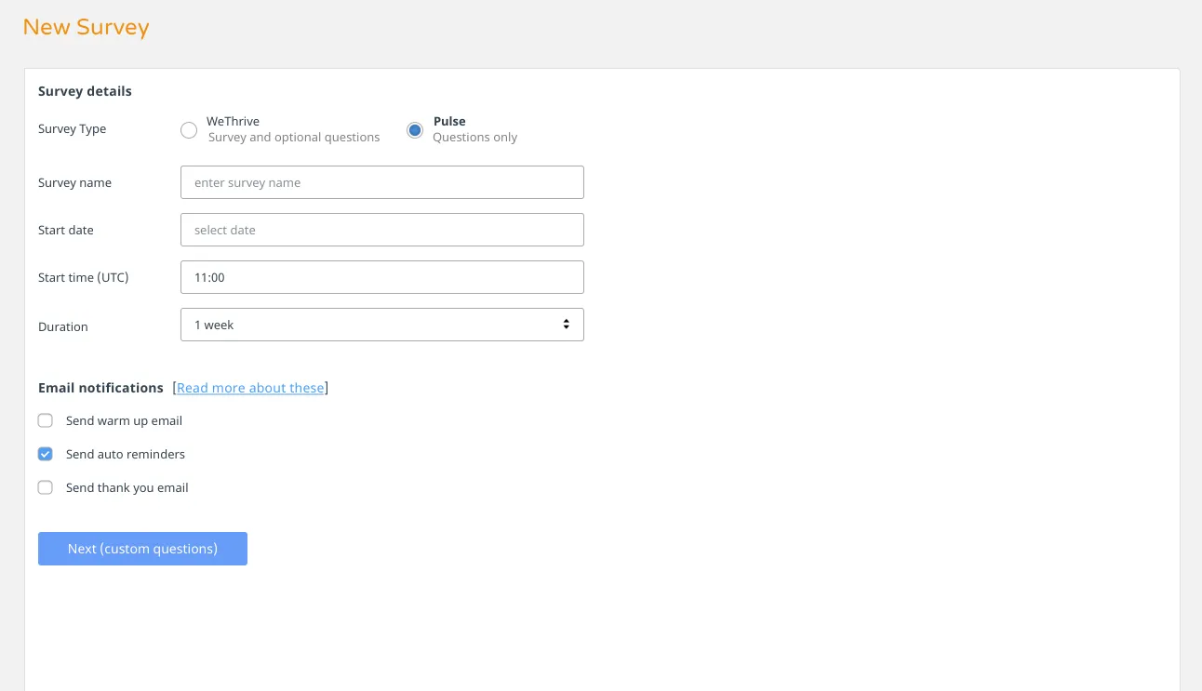The width and height of the screenshot is (1202, 691).
Task: Click the Survey Type label
Action: pyautogui.click(x=72, y=129)
